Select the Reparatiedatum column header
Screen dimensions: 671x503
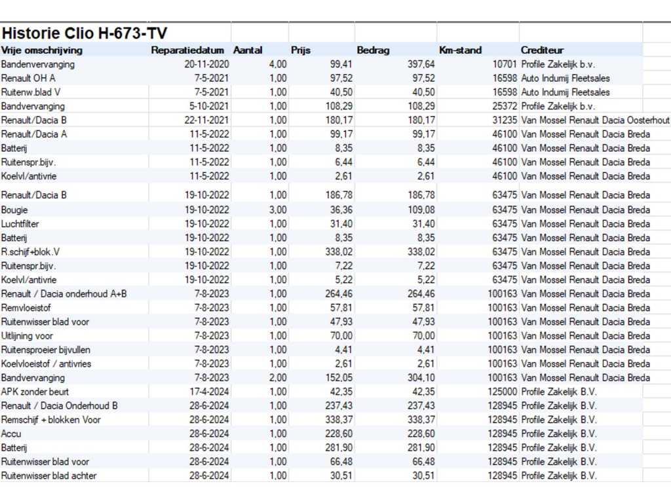[x=188, y=50]
